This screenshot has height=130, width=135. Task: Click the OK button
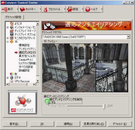(x=42, y=124)
